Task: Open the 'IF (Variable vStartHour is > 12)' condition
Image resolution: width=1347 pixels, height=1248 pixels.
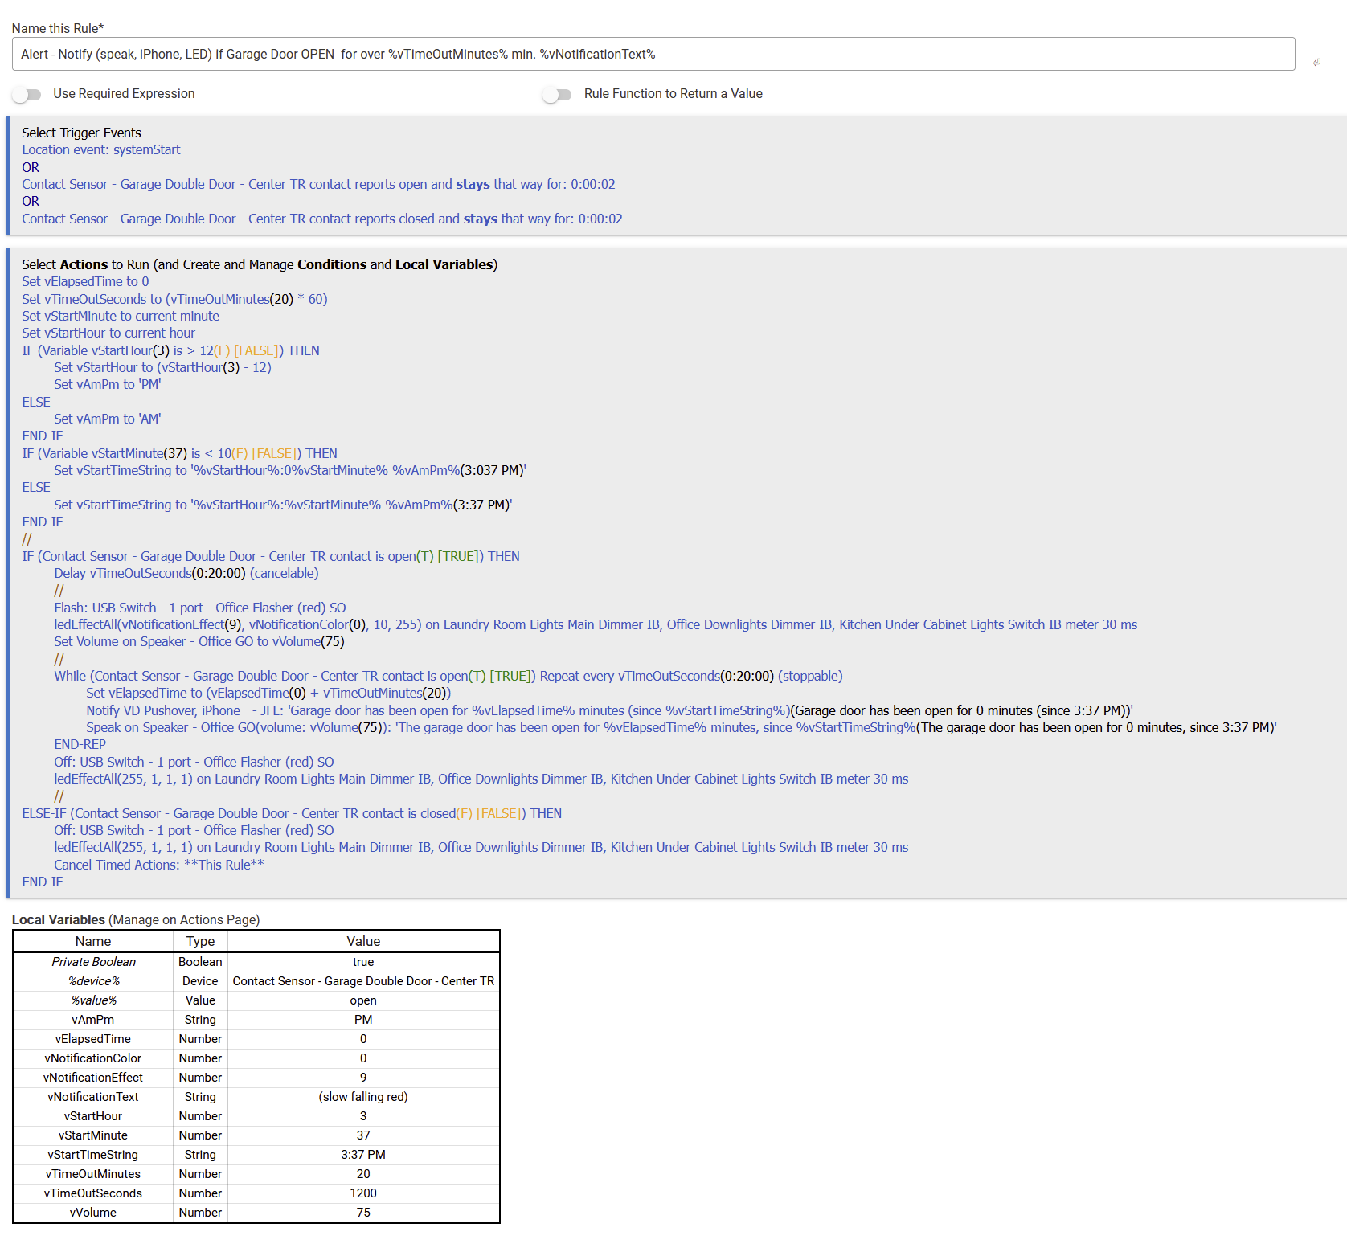Action: click(x=170, y=350)
